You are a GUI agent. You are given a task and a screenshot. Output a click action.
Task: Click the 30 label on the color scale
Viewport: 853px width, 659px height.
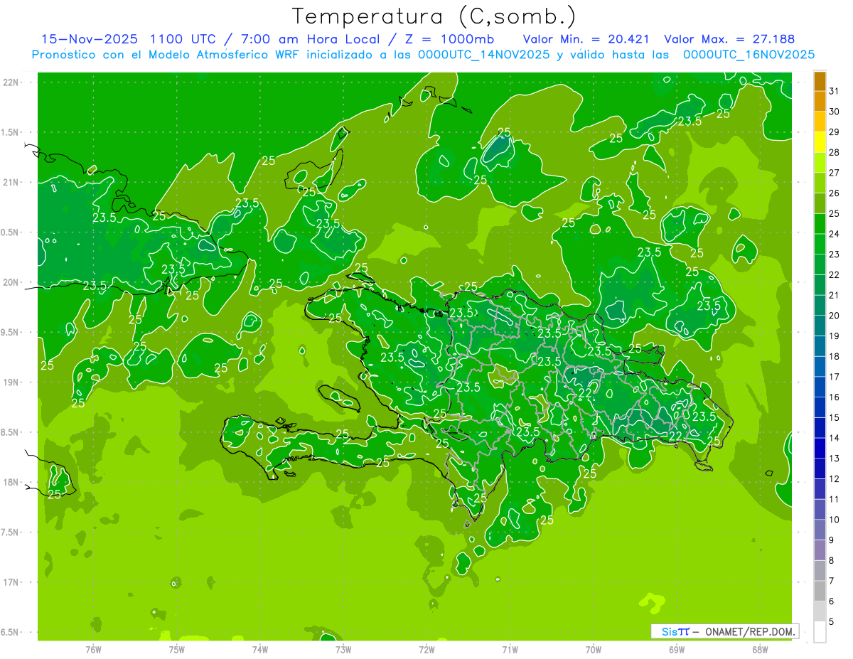834,112
